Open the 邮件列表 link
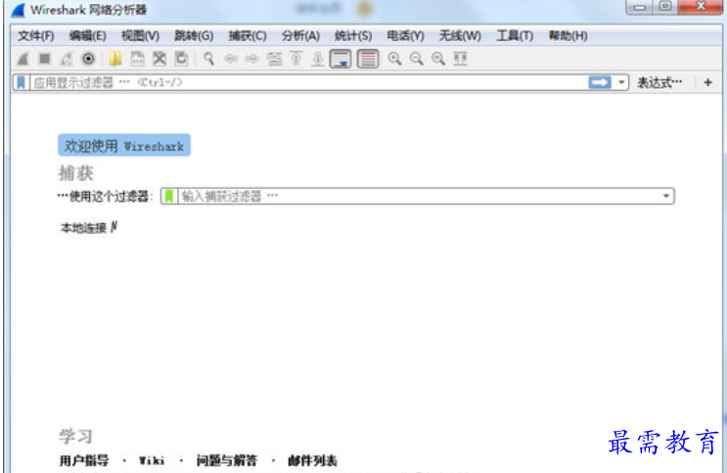Viewport: 727px width, 473px height. click(x=312, y=460)
